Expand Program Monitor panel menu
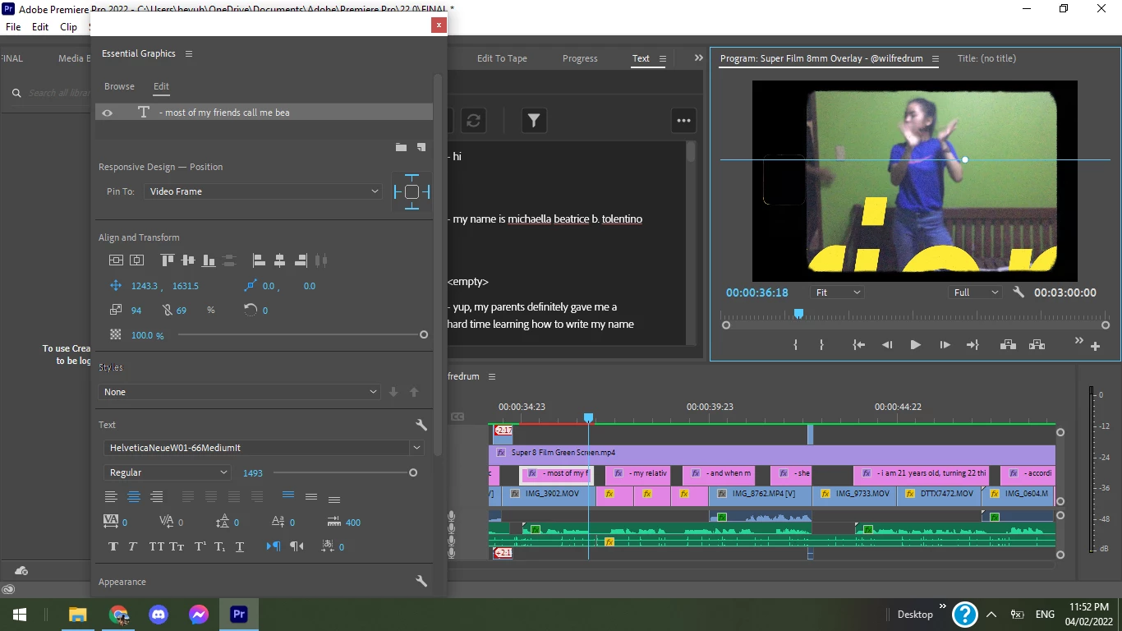The image size is (1122, 631). pyautogui.click(x=936, y=58)
